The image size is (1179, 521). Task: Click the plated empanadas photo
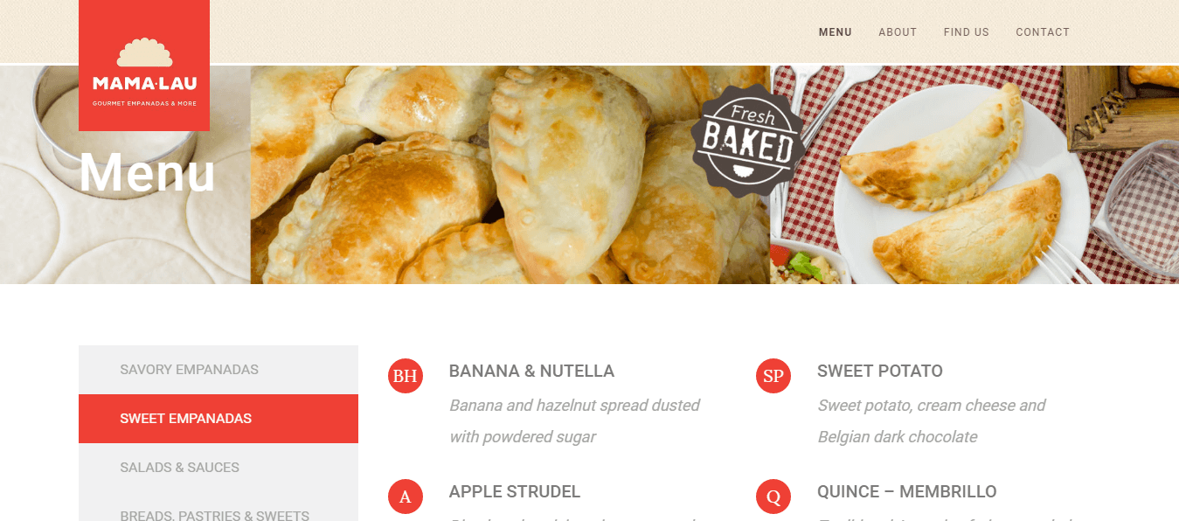tap(974, 175)
